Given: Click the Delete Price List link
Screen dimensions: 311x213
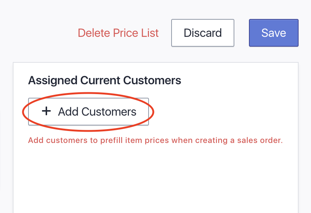Looking at the screenshot, I should pyautogui.click(x=118, y=33).
